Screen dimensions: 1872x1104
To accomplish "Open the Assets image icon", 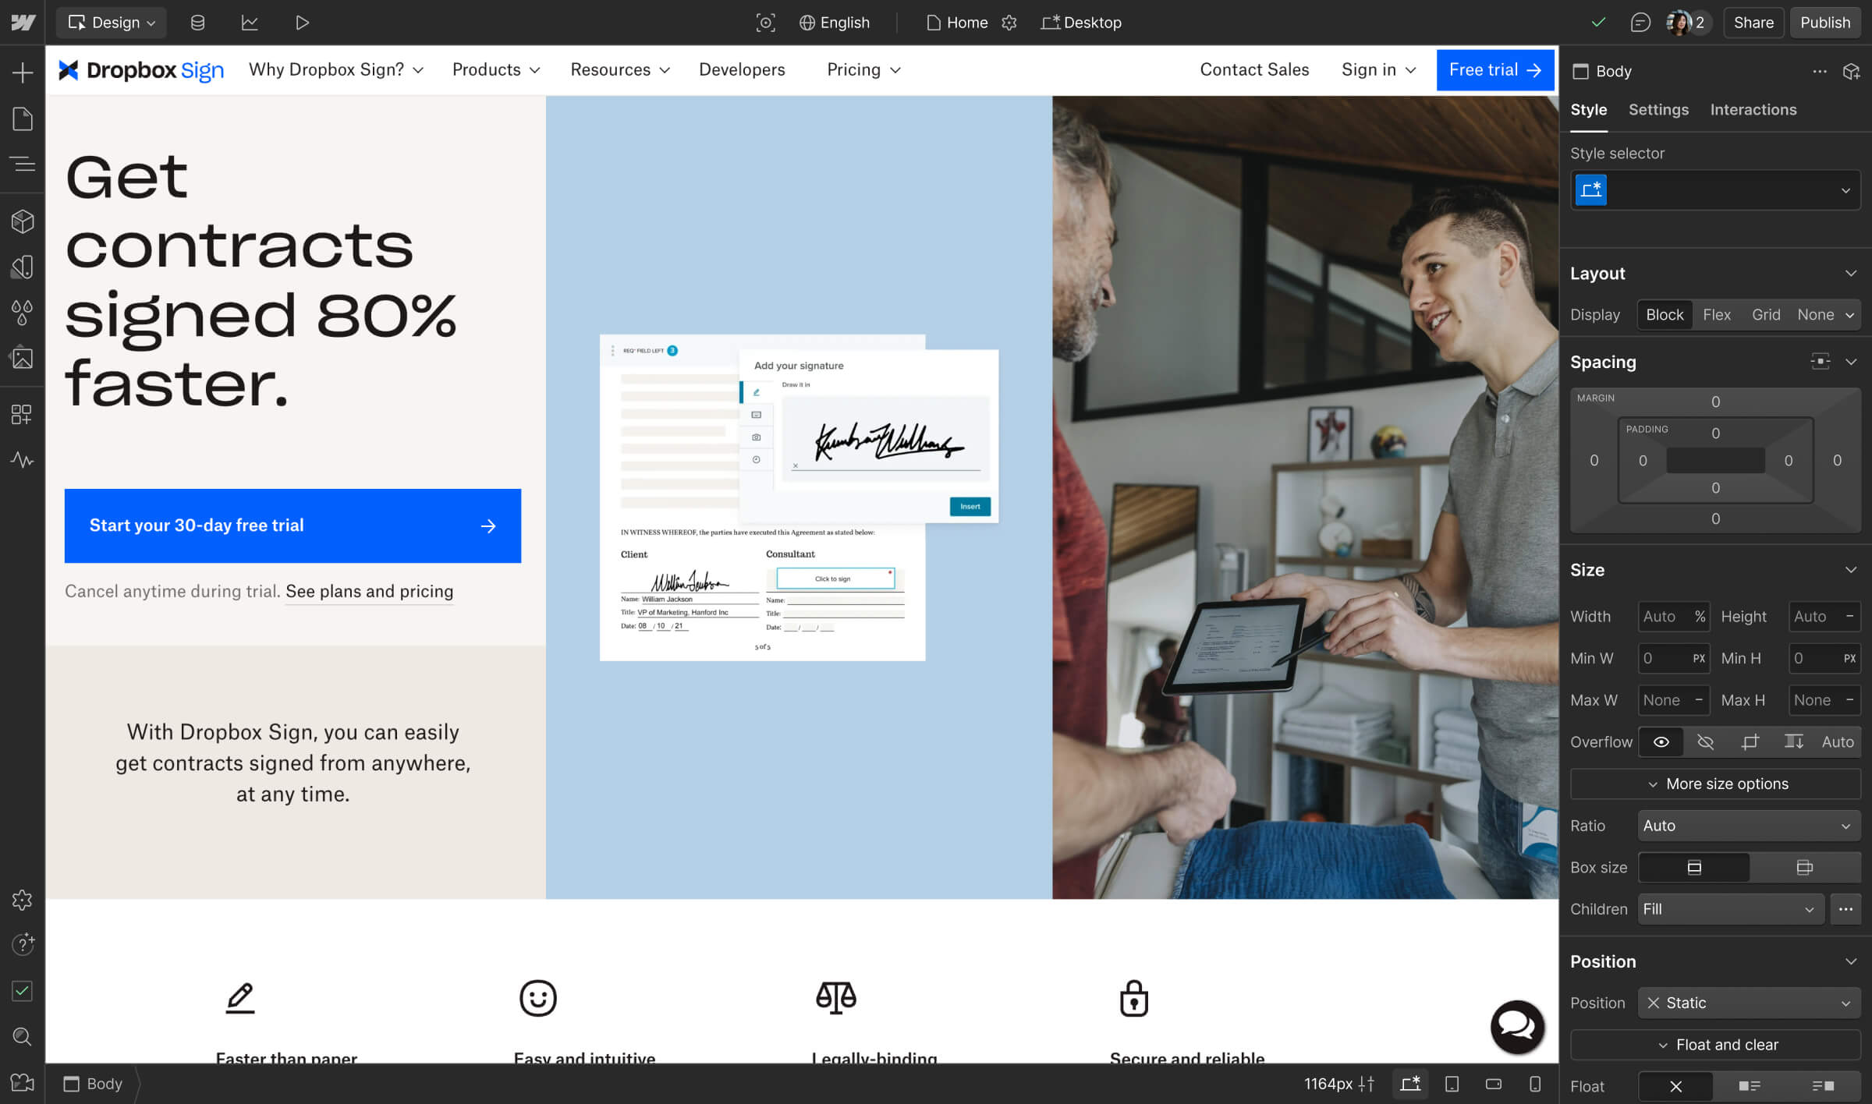I will tap(23, 358).
